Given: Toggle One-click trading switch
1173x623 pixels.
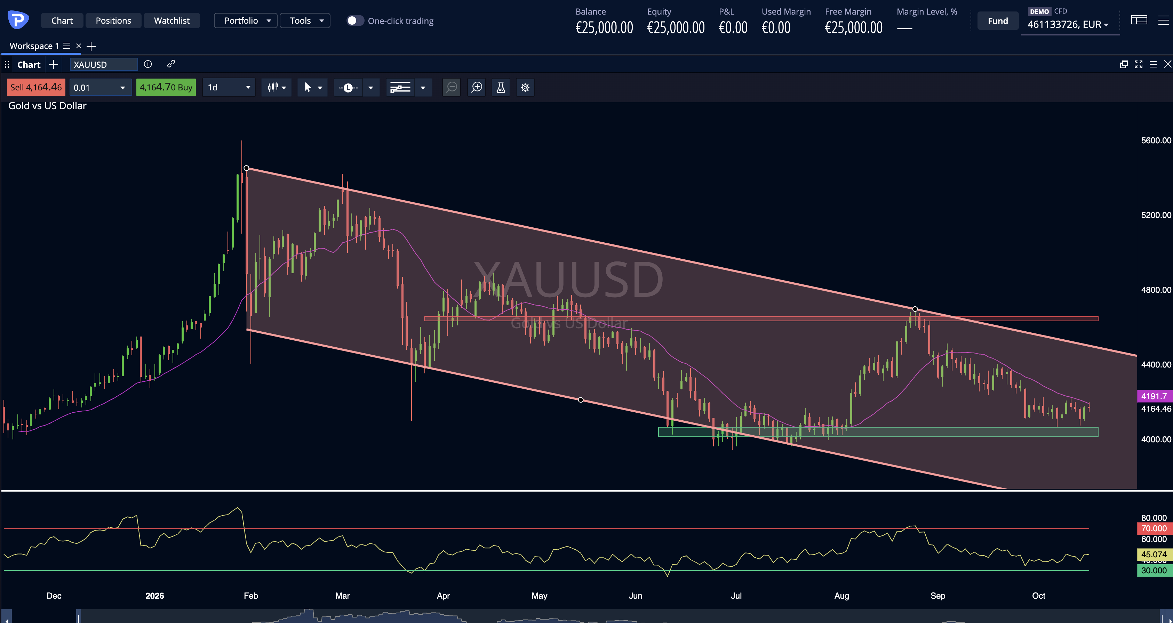Looking at the screenshot, I should click(x=355, y=21).
